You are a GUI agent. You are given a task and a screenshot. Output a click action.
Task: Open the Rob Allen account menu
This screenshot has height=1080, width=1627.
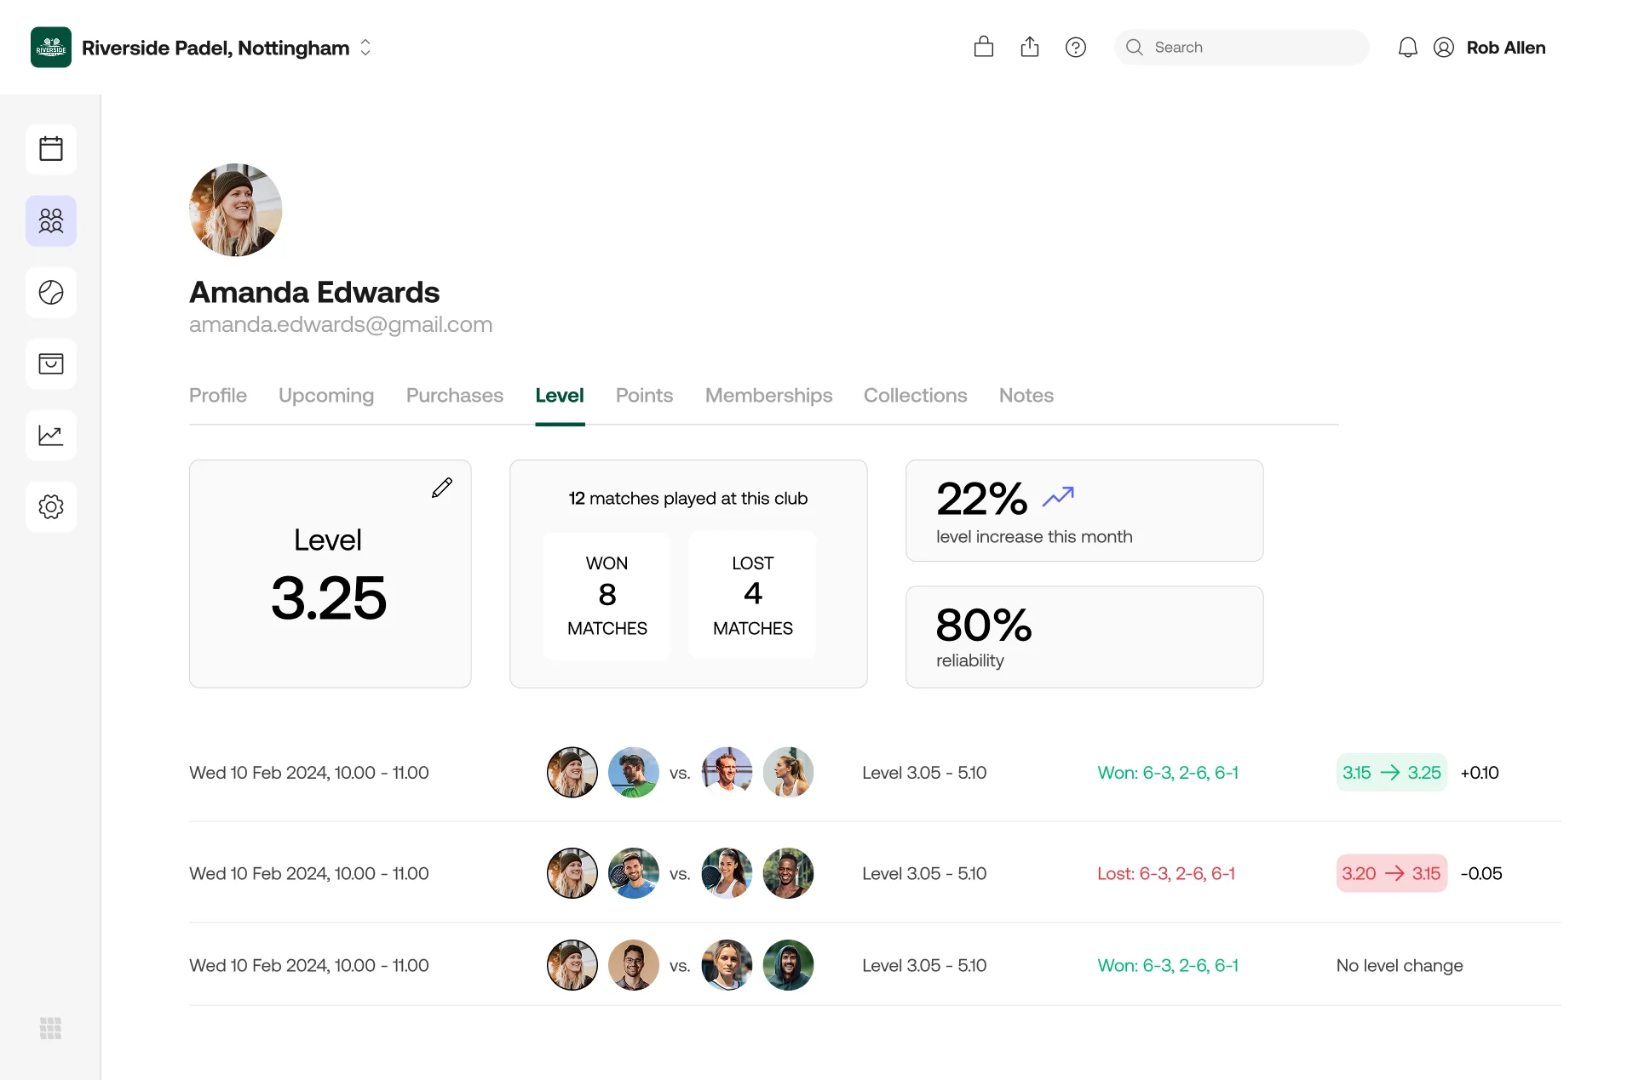pos(1490,48)
